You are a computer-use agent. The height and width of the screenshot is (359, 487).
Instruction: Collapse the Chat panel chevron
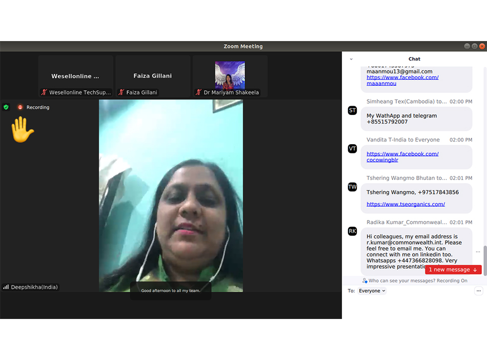pyautogui.click(x=351, y=59)
